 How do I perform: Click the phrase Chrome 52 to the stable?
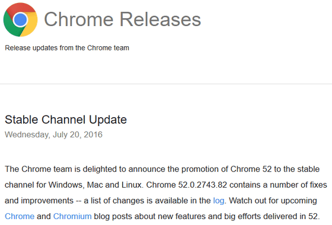(275, 169)
